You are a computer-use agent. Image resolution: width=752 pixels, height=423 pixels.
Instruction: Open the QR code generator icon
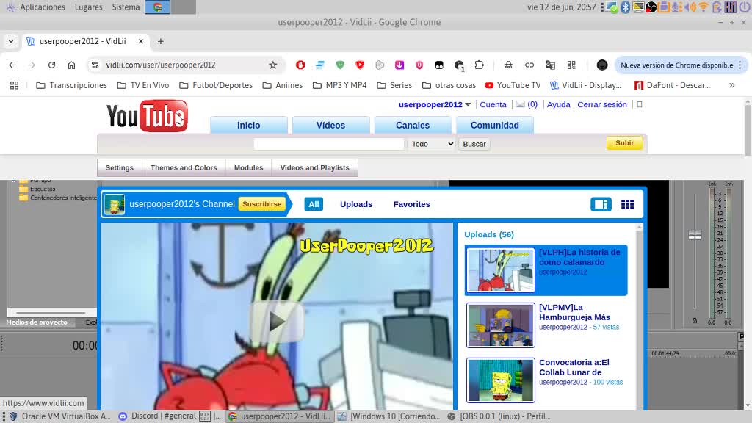tap(571, 65)
